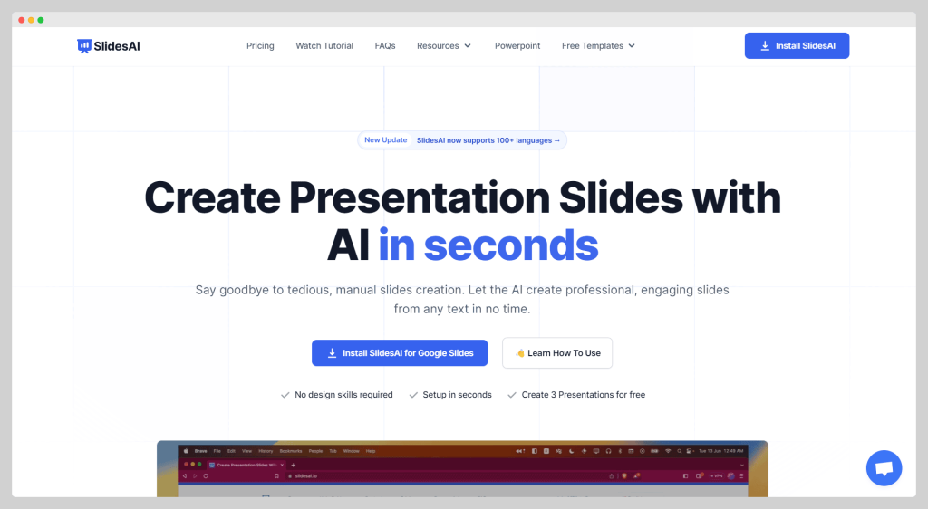Screen dimensions: 928x509
Task: Click the SlidesAI logo icon
Action: (x=84, y=46)
